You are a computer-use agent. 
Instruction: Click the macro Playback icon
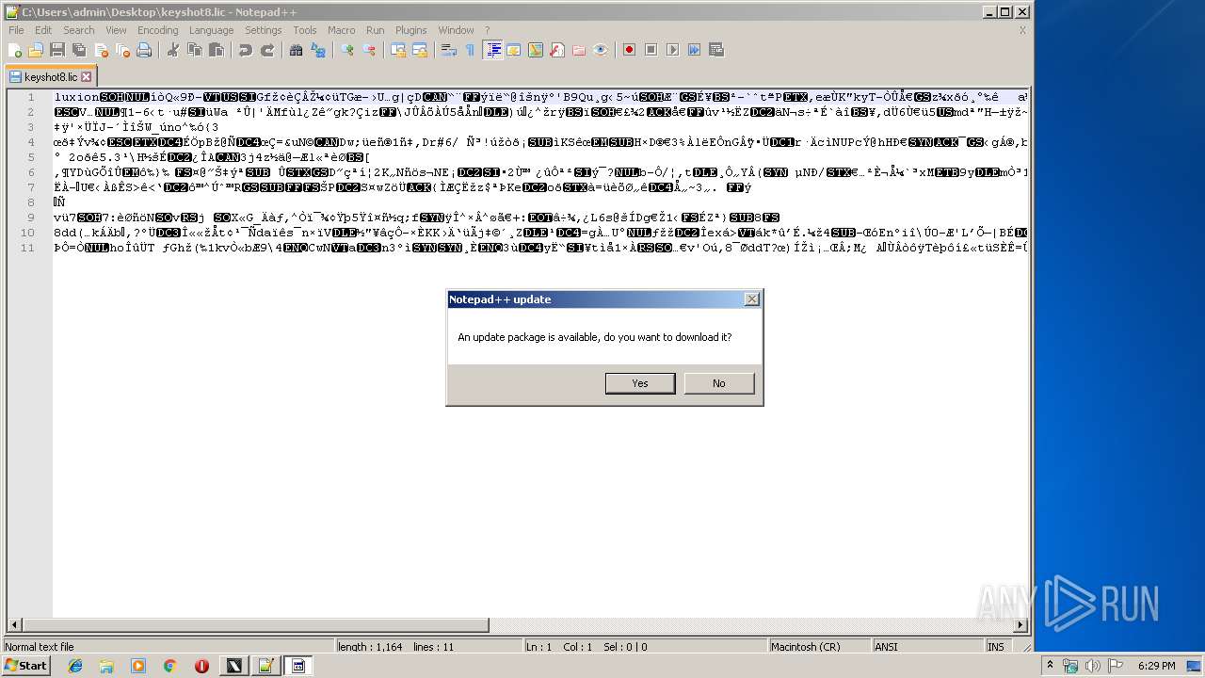click(x=673, y=50)
